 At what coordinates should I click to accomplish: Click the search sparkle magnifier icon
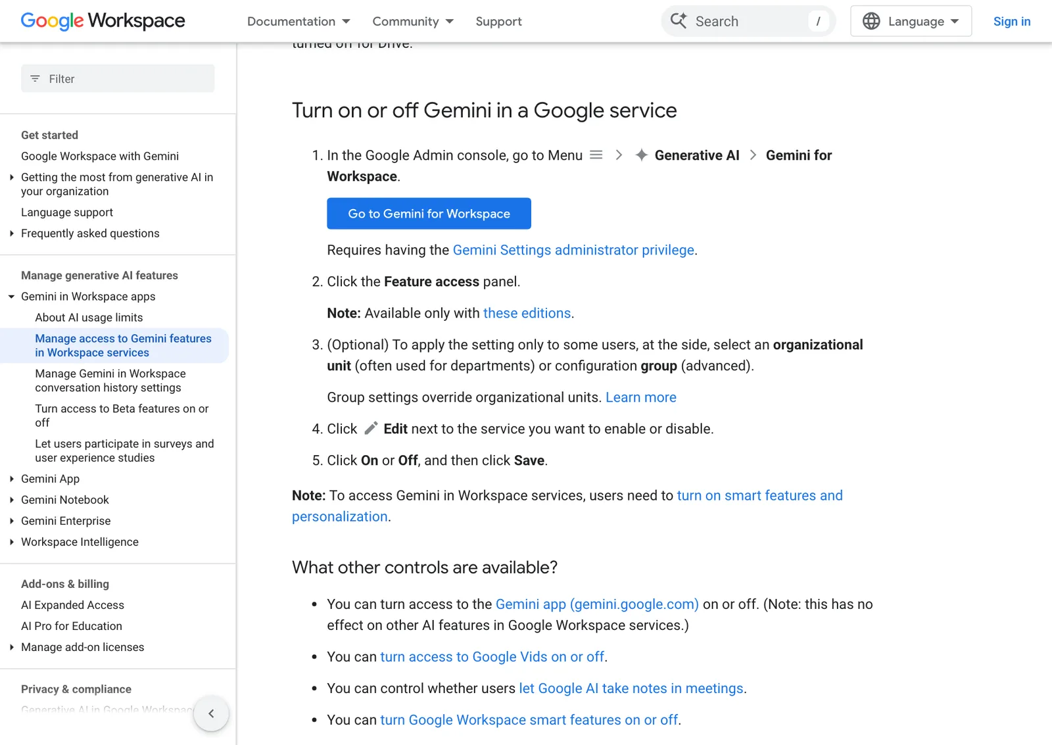click(679, 21)
